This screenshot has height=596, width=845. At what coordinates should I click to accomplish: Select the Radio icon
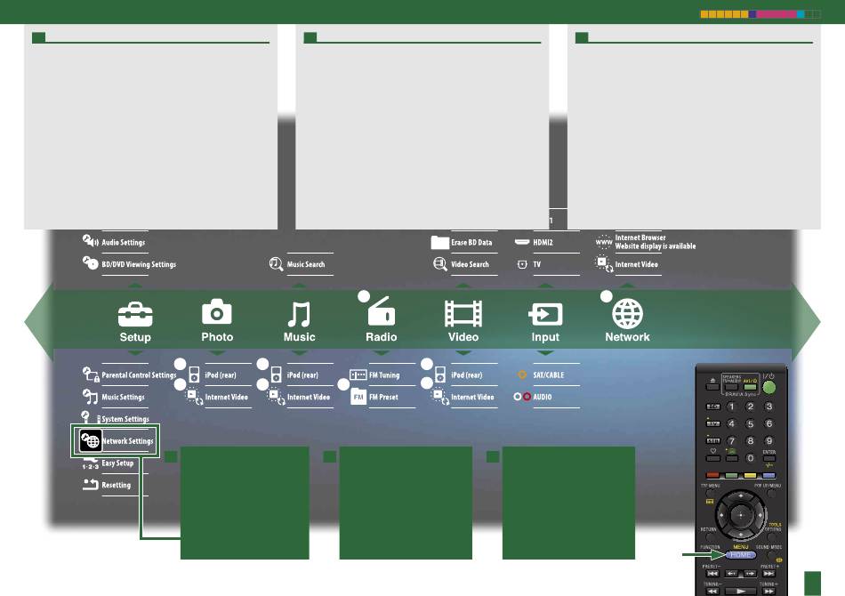(381, 311)
